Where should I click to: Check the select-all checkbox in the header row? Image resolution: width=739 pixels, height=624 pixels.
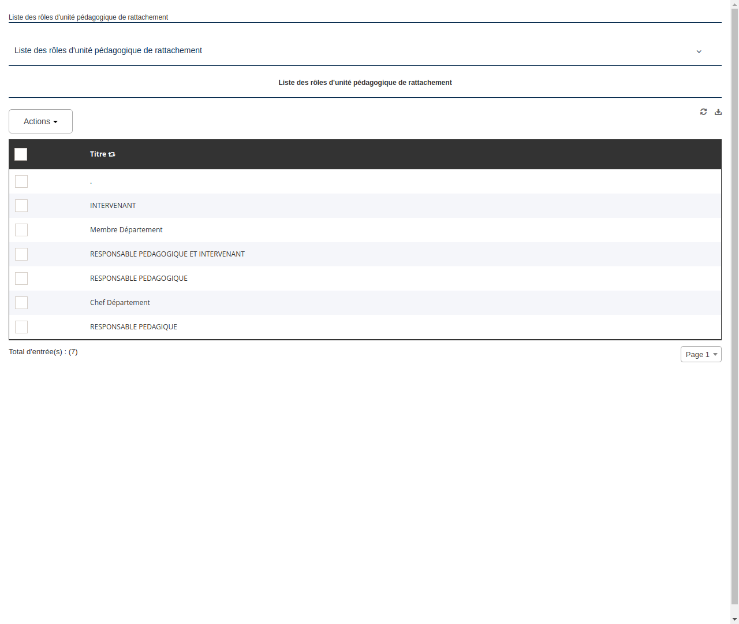[21, 154]
